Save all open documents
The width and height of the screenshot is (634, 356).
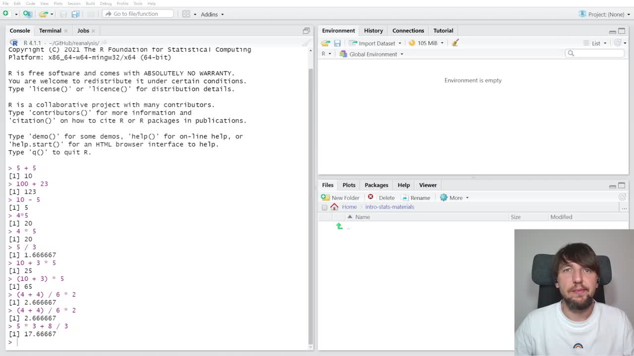click(x=75, y=14)
